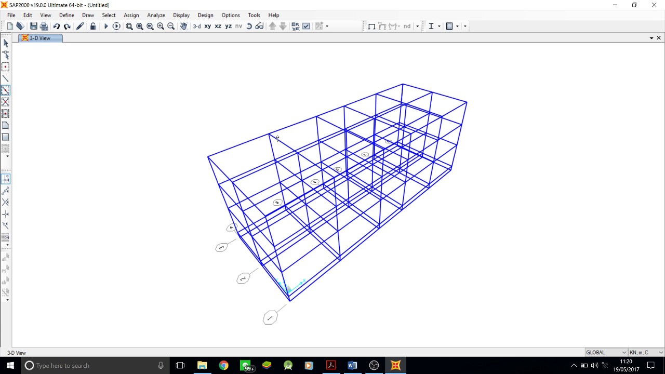The height and width of the screenshot is (374, 665).
Task: Select the Draw Rectangular Area tool
Action: [6, 137]
